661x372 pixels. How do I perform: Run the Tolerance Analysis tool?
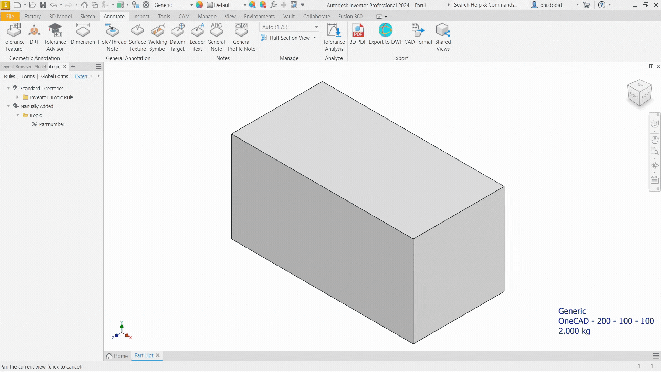pyautogui.click(x=334, y=37)
